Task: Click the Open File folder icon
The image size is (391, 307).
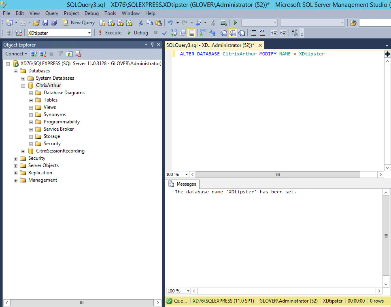Action: coord(36,23)
